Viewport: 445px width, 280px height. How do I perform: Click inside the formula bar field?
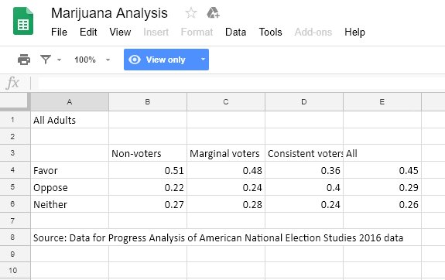(x=241, y=83)
